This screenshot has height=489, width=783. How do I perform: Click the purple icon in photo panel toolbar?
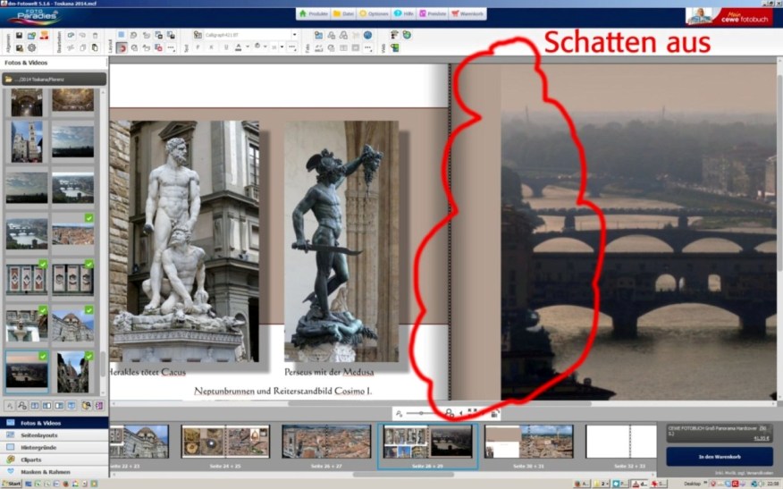point(99,406)
